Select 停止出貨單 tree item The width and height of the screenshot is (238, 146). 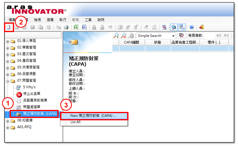point(32,93)
